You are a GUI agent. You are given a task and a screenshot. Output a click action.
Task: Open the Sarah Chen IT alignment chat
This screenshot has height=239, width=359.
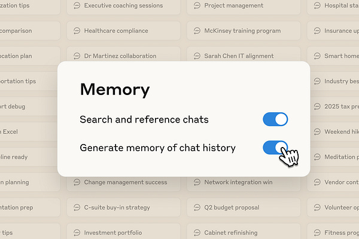point(244,54)
